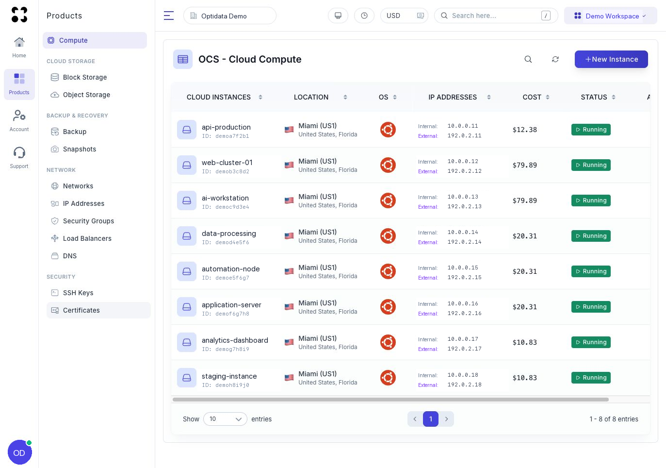This screenshot has height=468, width=666.
Task: Go to the next page of entries
Action: click(446, 419)
